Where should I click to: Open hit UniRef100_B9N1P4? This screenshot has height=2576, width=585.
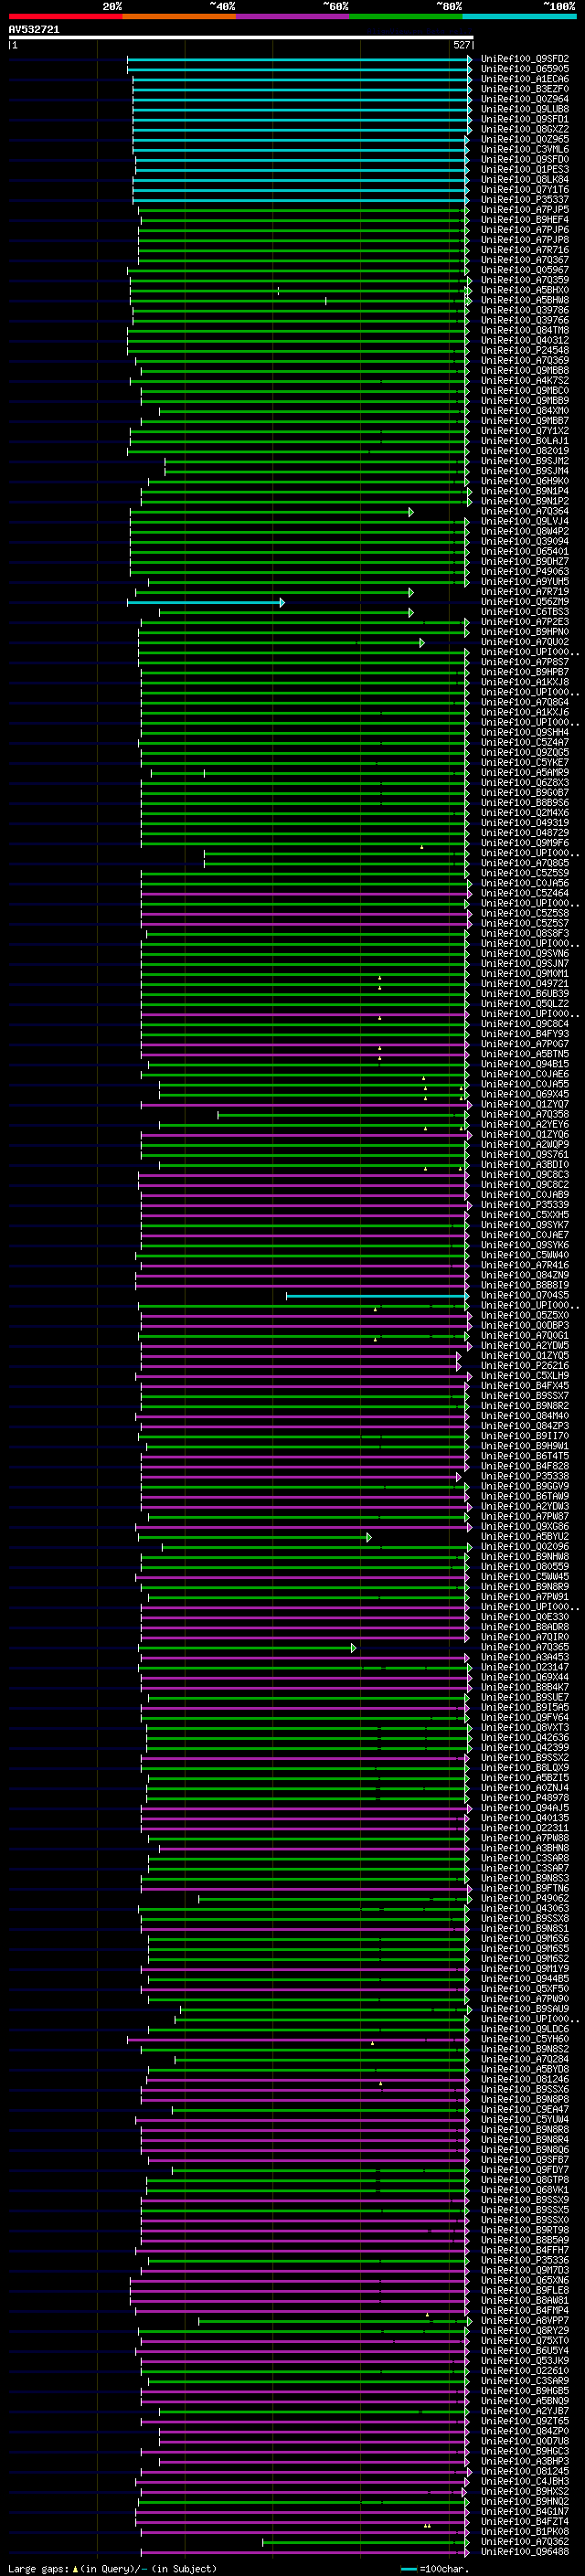pyautogui.click(x=524, y=491)
